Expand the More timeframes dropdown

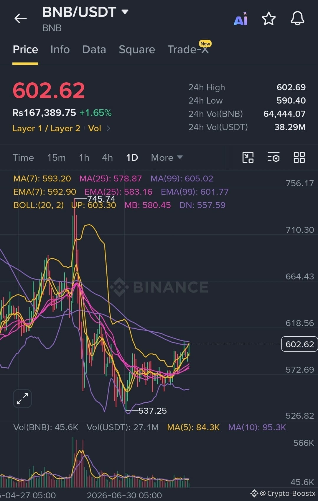(167, 158)
